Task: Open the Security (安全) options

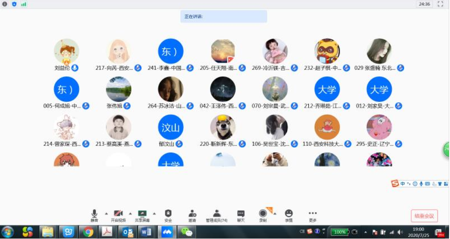Action: click(168, 215)
